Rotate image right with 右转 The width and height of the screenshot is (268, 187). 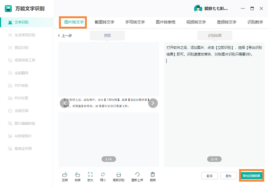[77, 177]
